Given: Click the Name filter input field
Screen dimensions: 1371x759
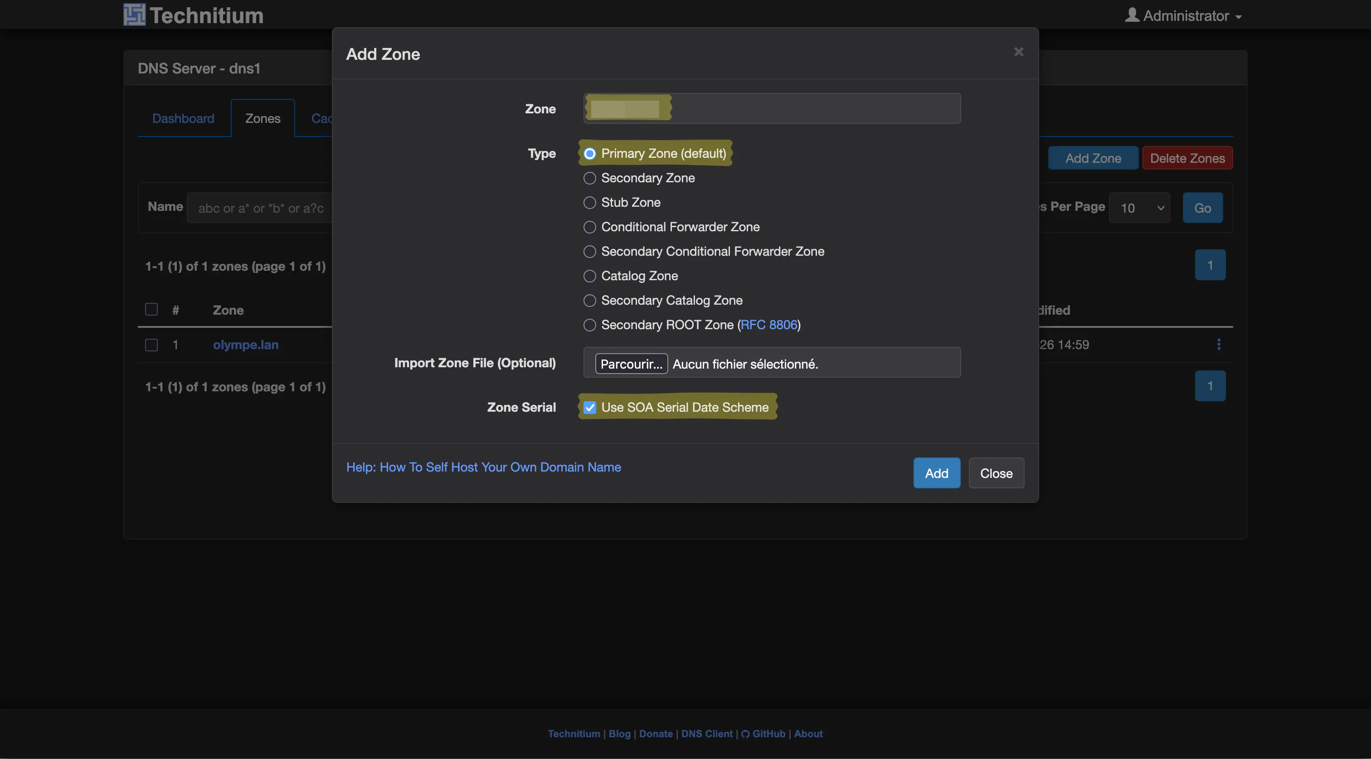Looking at the screenshot, I should [x=260, y=208].
